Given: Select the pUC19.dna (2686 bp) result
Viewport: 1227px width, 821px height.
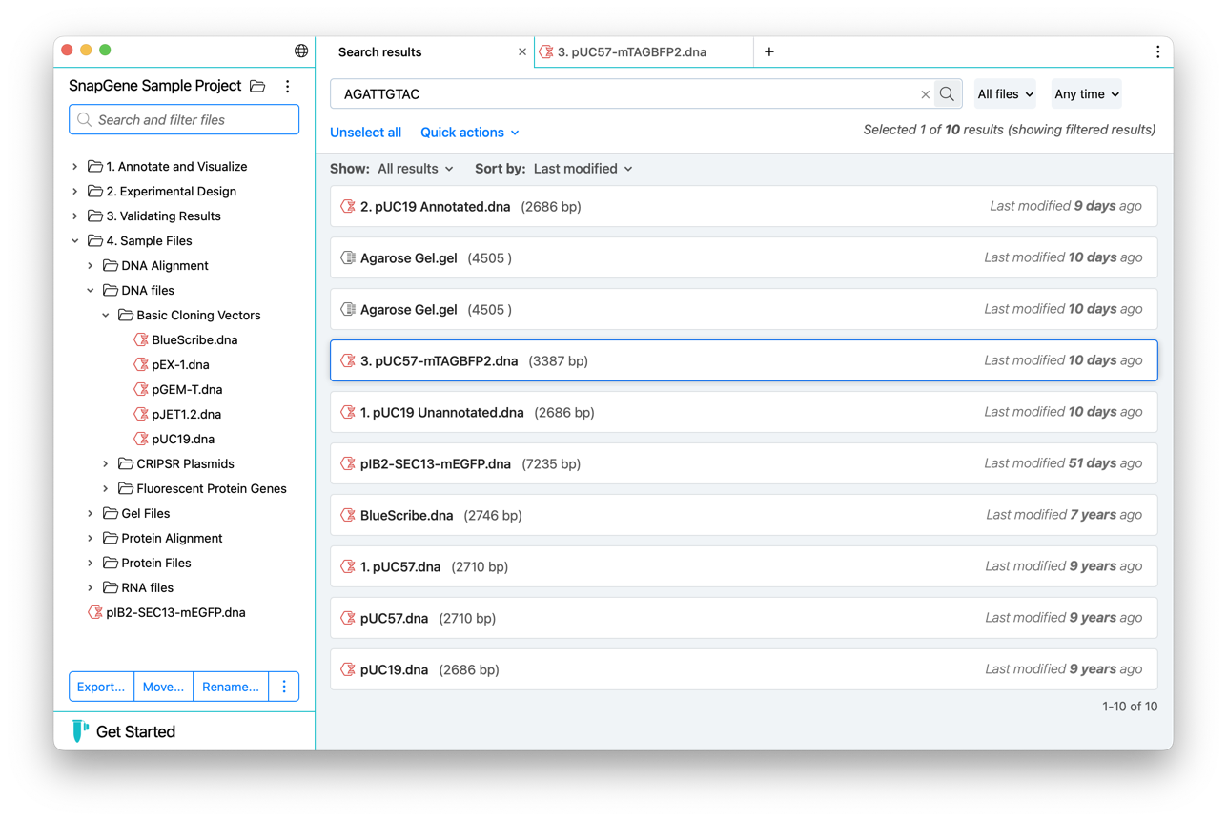Looking at the screenshot, I should click(744, 669).
